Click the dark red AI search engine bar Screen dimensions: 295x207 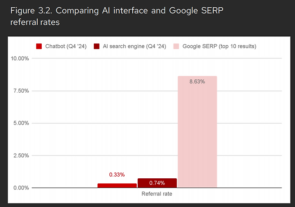tap(157, 183)
